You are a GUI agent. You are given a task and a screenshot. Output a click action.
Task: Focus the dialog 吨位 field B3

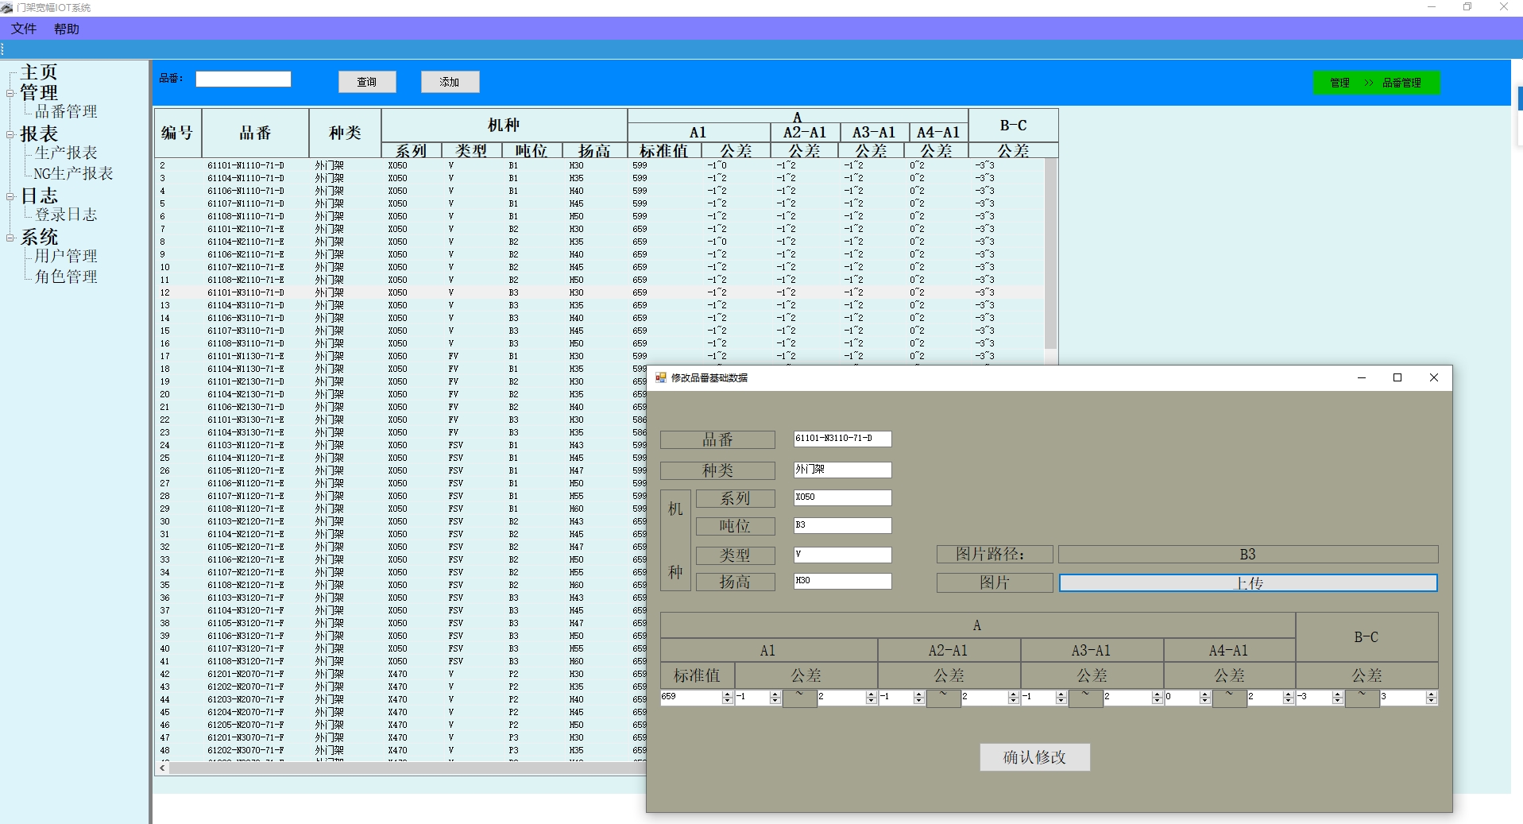click(x=842, y=525)
